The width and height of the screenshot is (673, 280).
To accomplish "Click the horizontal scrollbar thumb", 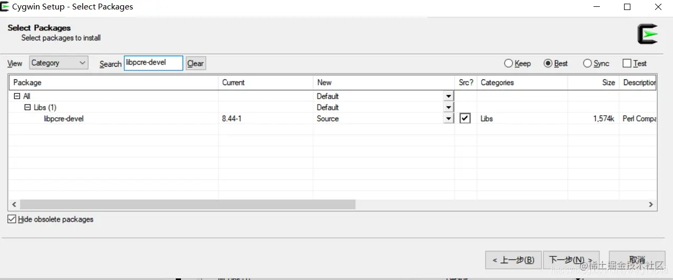I will tap(188, 204).
